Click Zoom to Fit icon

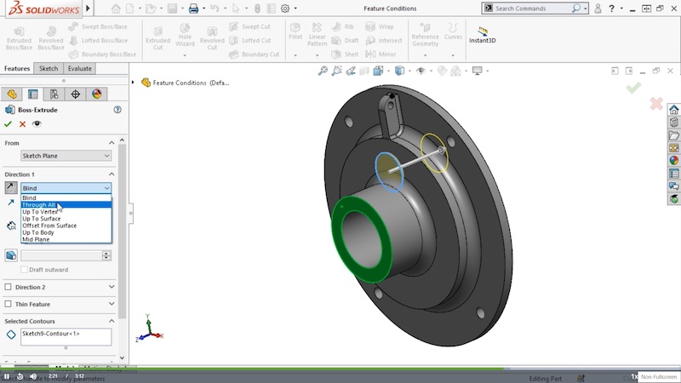323,71
